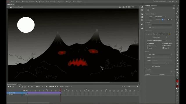Swap stroke and fill colors

point(178,89)
